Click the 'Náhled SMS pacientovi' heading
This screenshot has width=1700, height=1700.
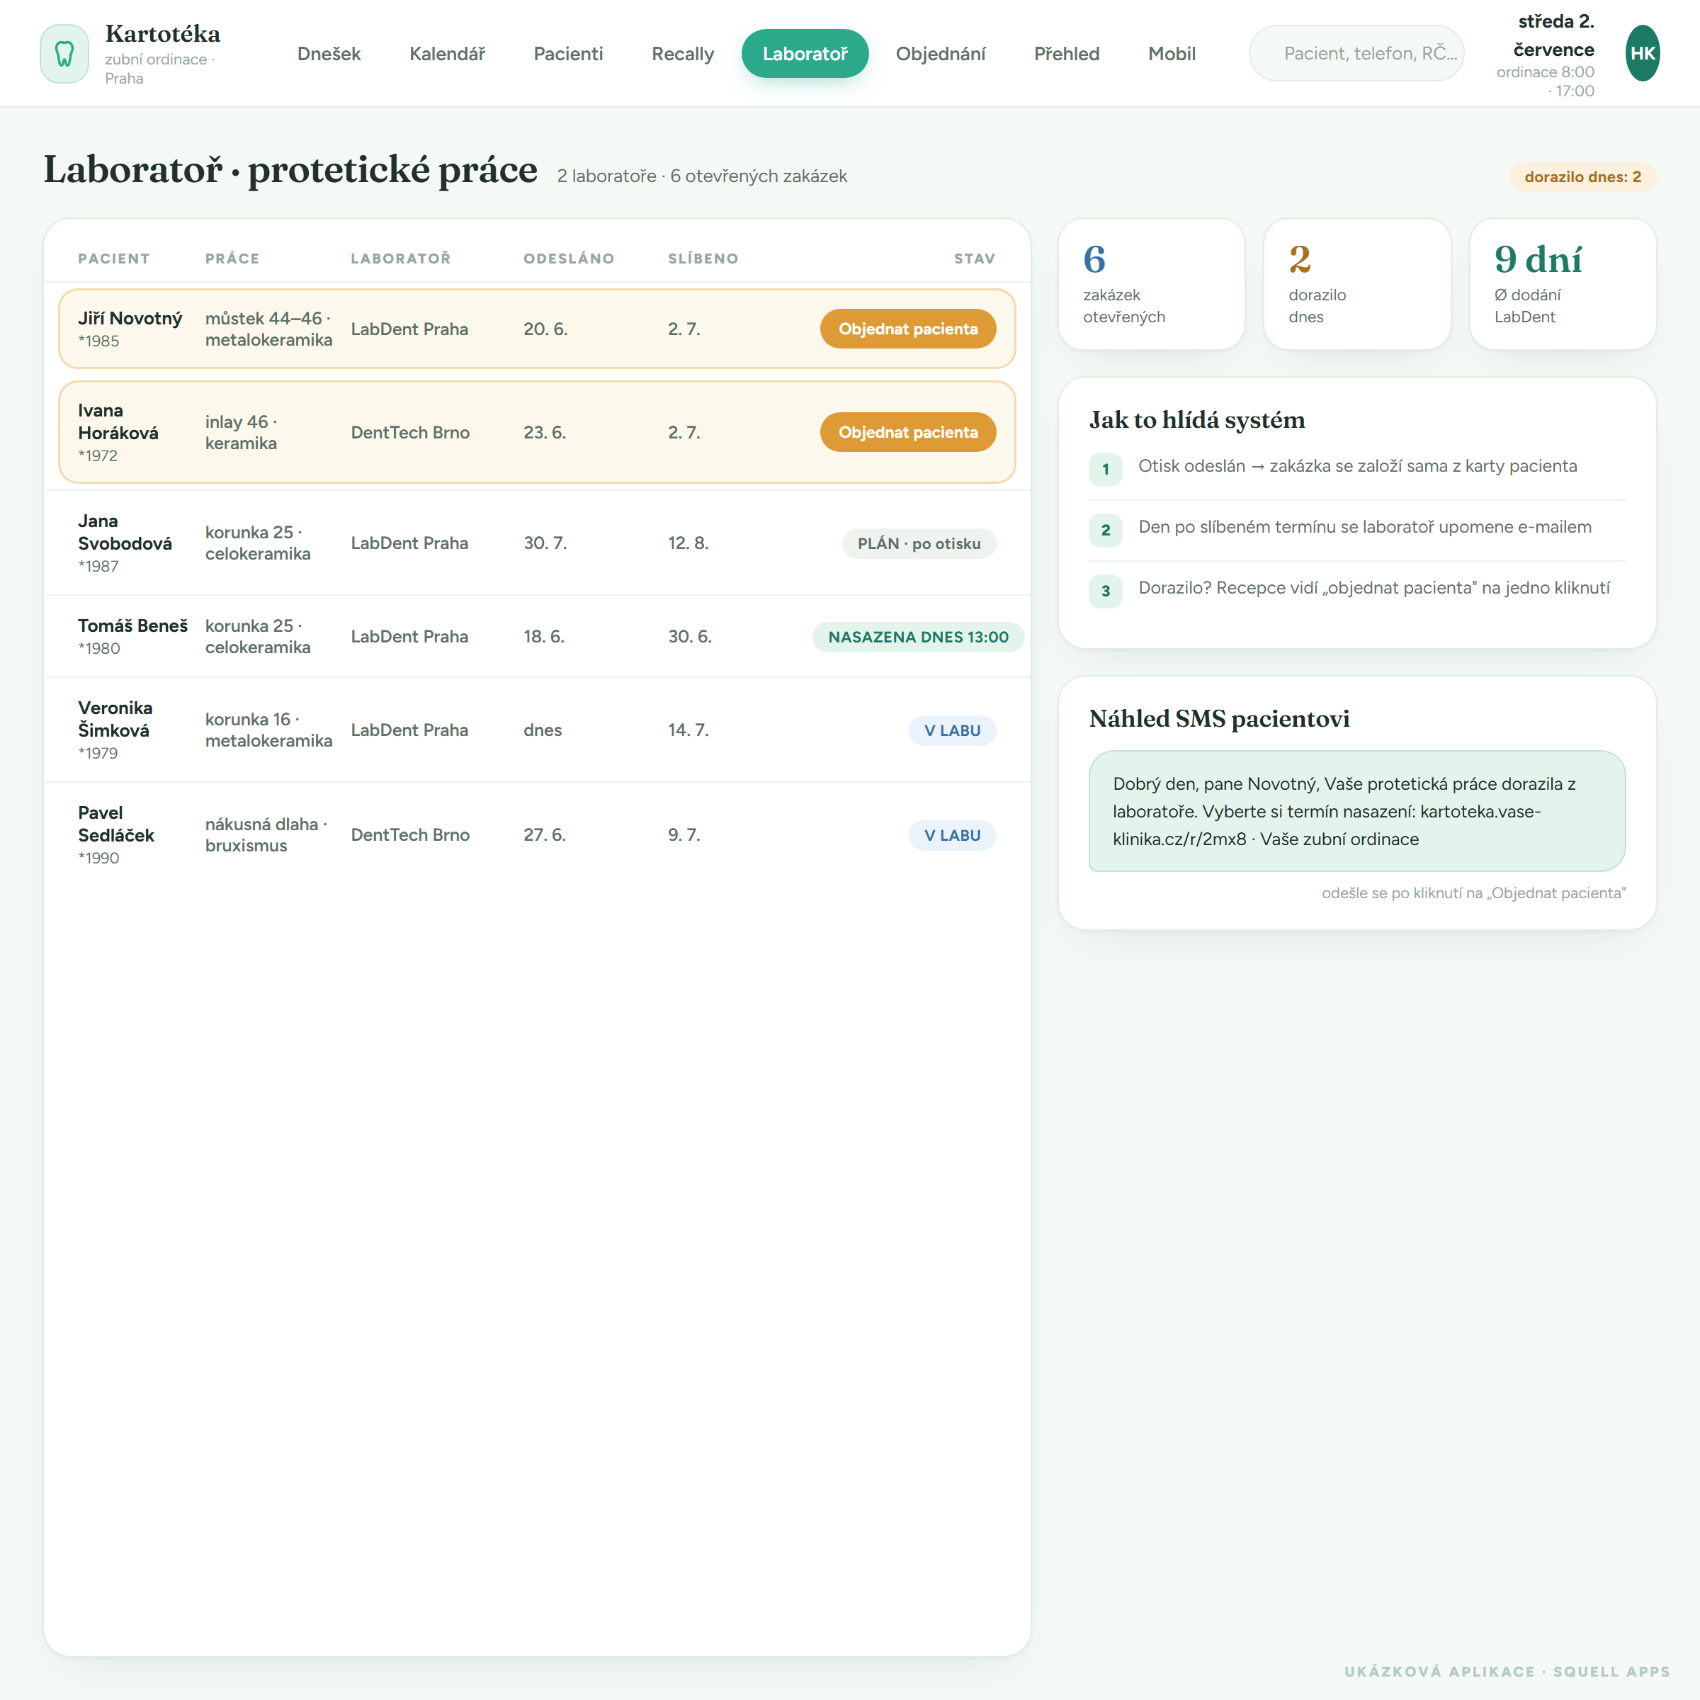point(1218,719)
